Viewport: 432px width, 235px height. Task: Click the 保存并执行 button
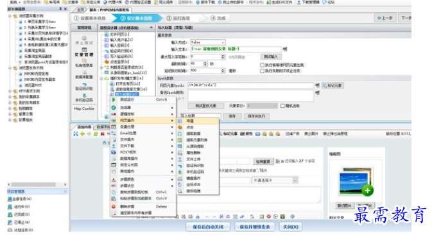click(x=256, y=116)
